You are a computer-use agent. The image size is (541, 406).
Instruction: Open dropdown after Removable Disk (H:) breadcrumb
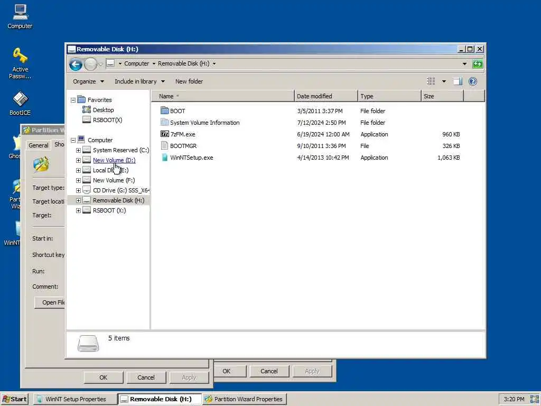(214, 63)
